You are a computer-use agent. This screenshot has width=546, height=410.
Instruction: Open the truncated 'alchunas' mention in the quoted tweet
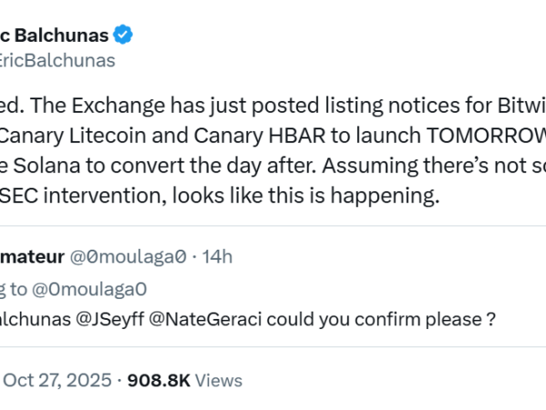click(x=36, y=320)
